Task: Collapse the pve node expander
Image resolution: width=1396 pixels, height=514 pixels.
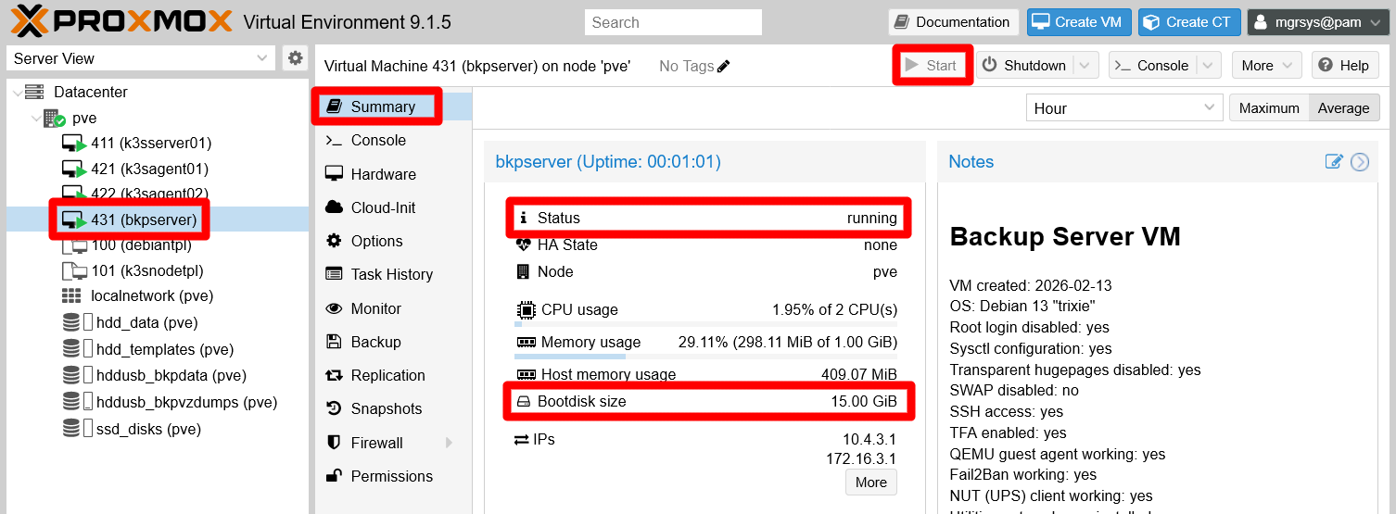Action: 36,119
